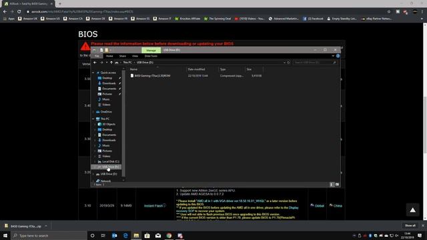Open Customize Quick Access Toolbar dropdown
Viewport: 427px width, 240px height.
tap(111, 50)
